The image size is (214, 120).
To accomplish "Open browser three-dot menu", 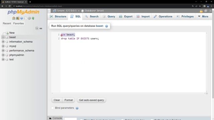I will (x=212, y=6).
